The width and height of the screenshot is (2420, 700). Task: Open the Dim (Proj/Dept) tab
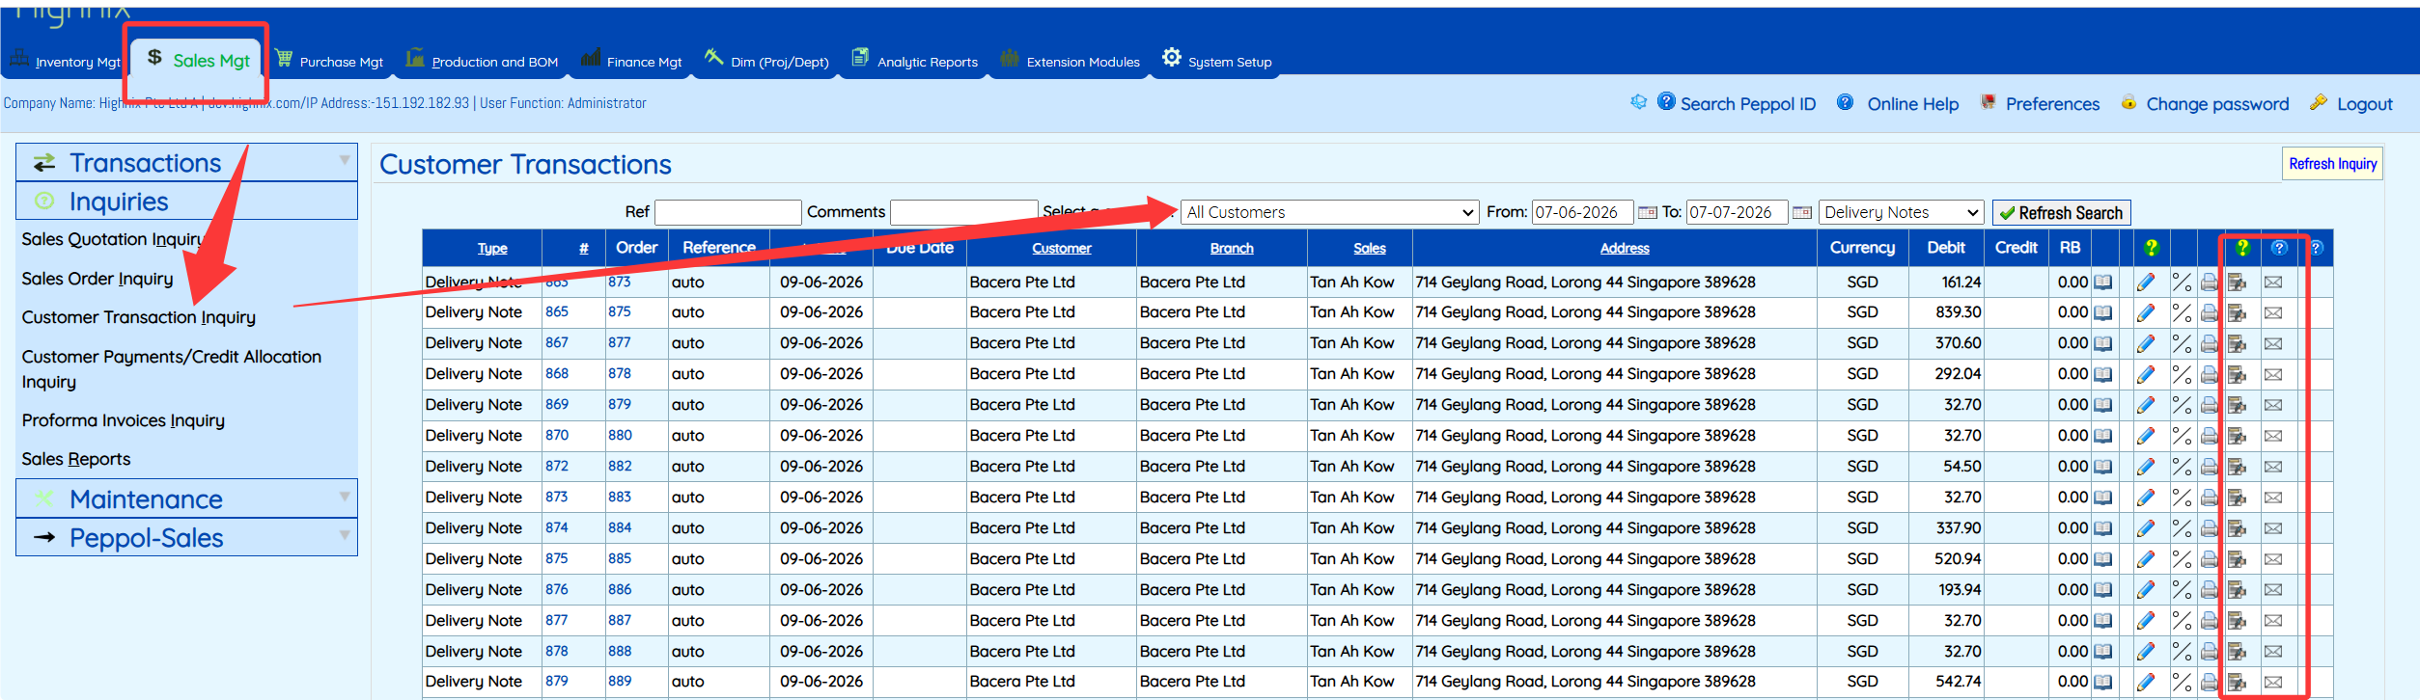coord(767,61)
